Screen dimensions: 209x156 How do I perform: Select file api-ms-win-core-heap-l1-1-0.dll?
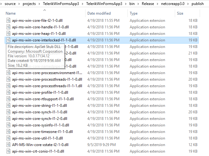point(39,34)
